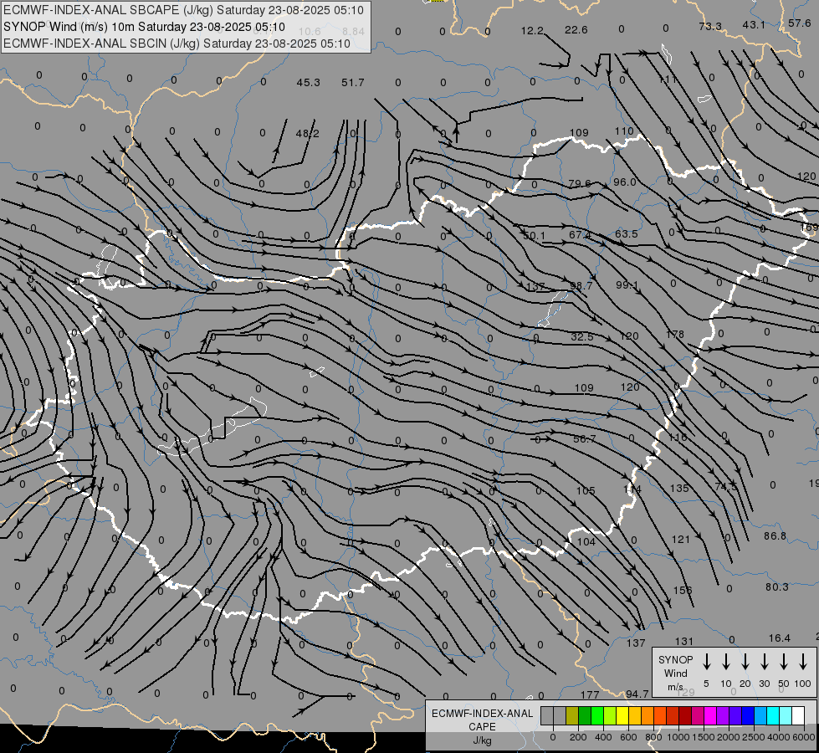Click the map value 63.5
Viewport: 819px width, 753px height.
click(627, 233)
